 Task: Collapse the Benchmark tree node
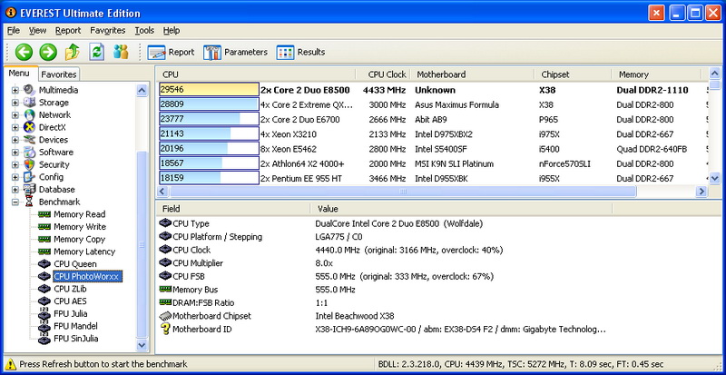pos(15,202)
